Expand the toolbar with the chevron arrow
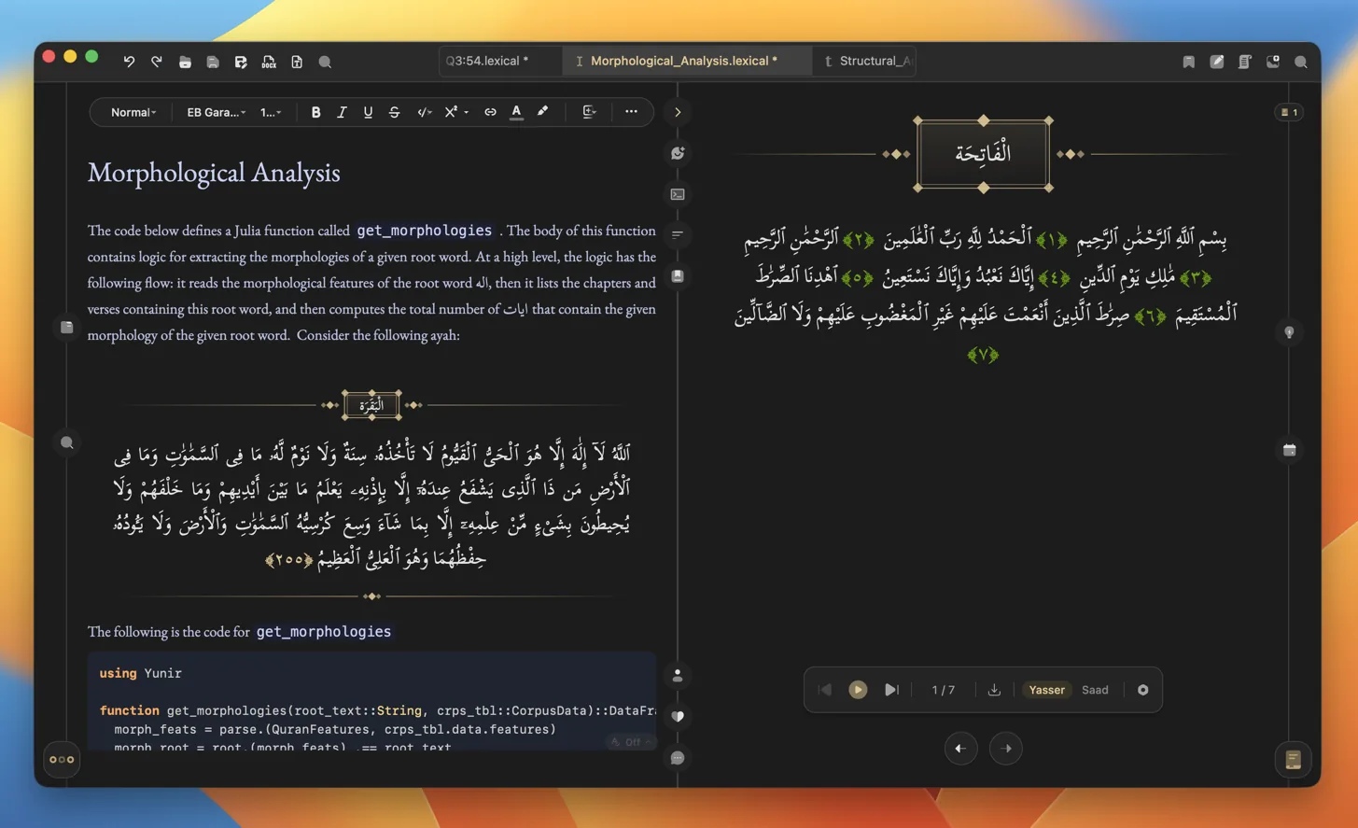This screenshot has height=828, width=1358. point(678,112)
